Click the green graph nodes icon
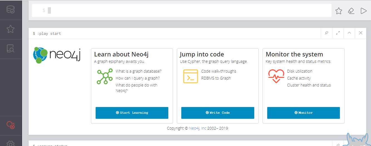Viewport: 371px width, 146px height. 104,76
